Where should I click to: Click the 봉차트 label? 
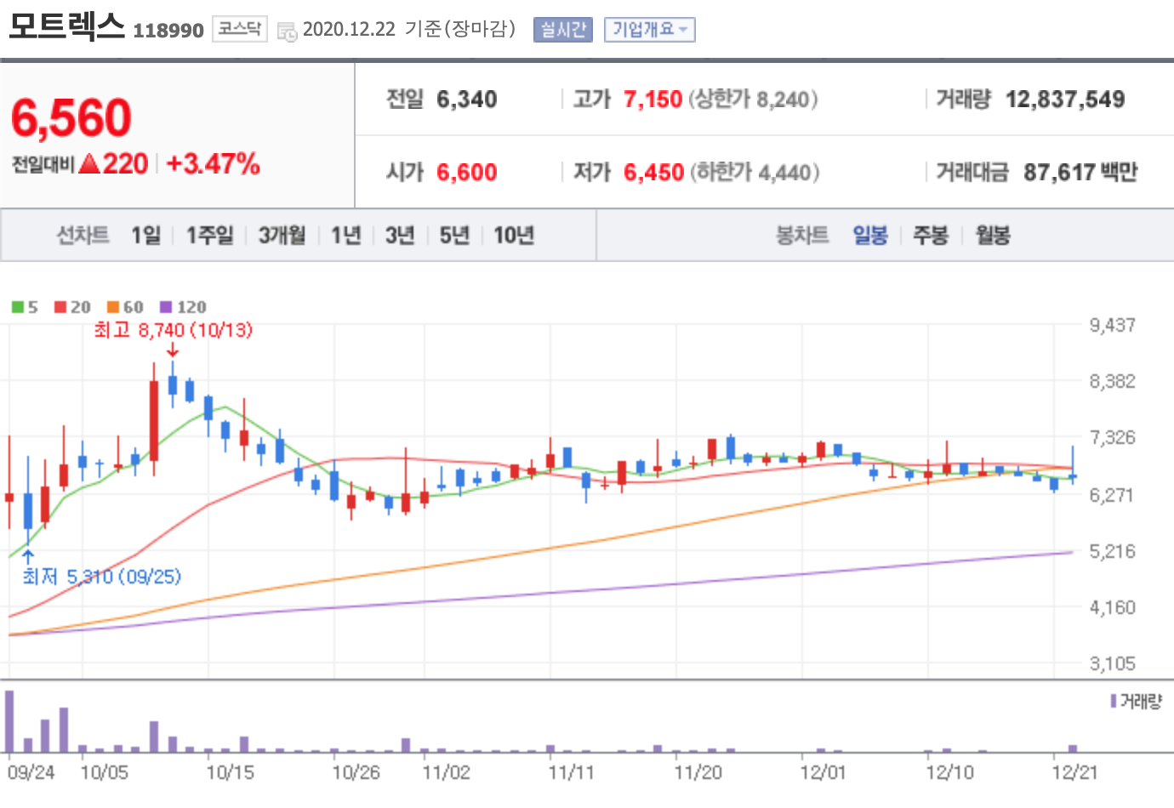click(x=802, y=235)
